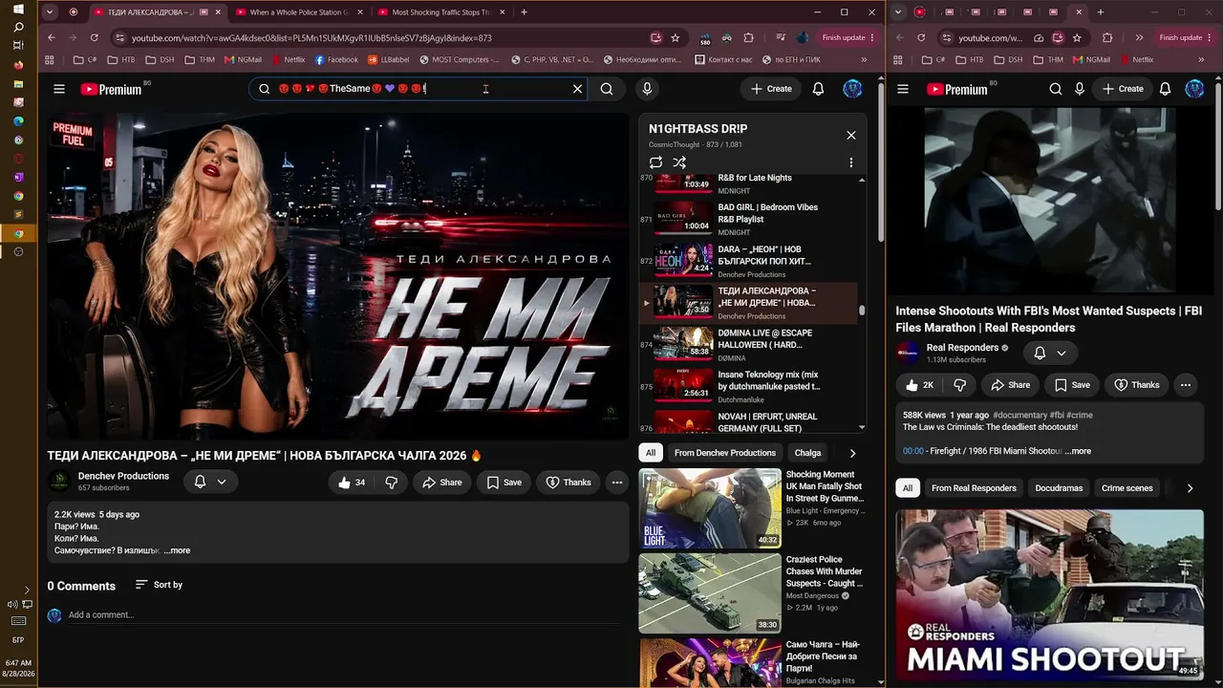The width and height of the screenshot is (1223, 688).
Task: Select the From Denchev Productions chip
Action: pos(725,453)
